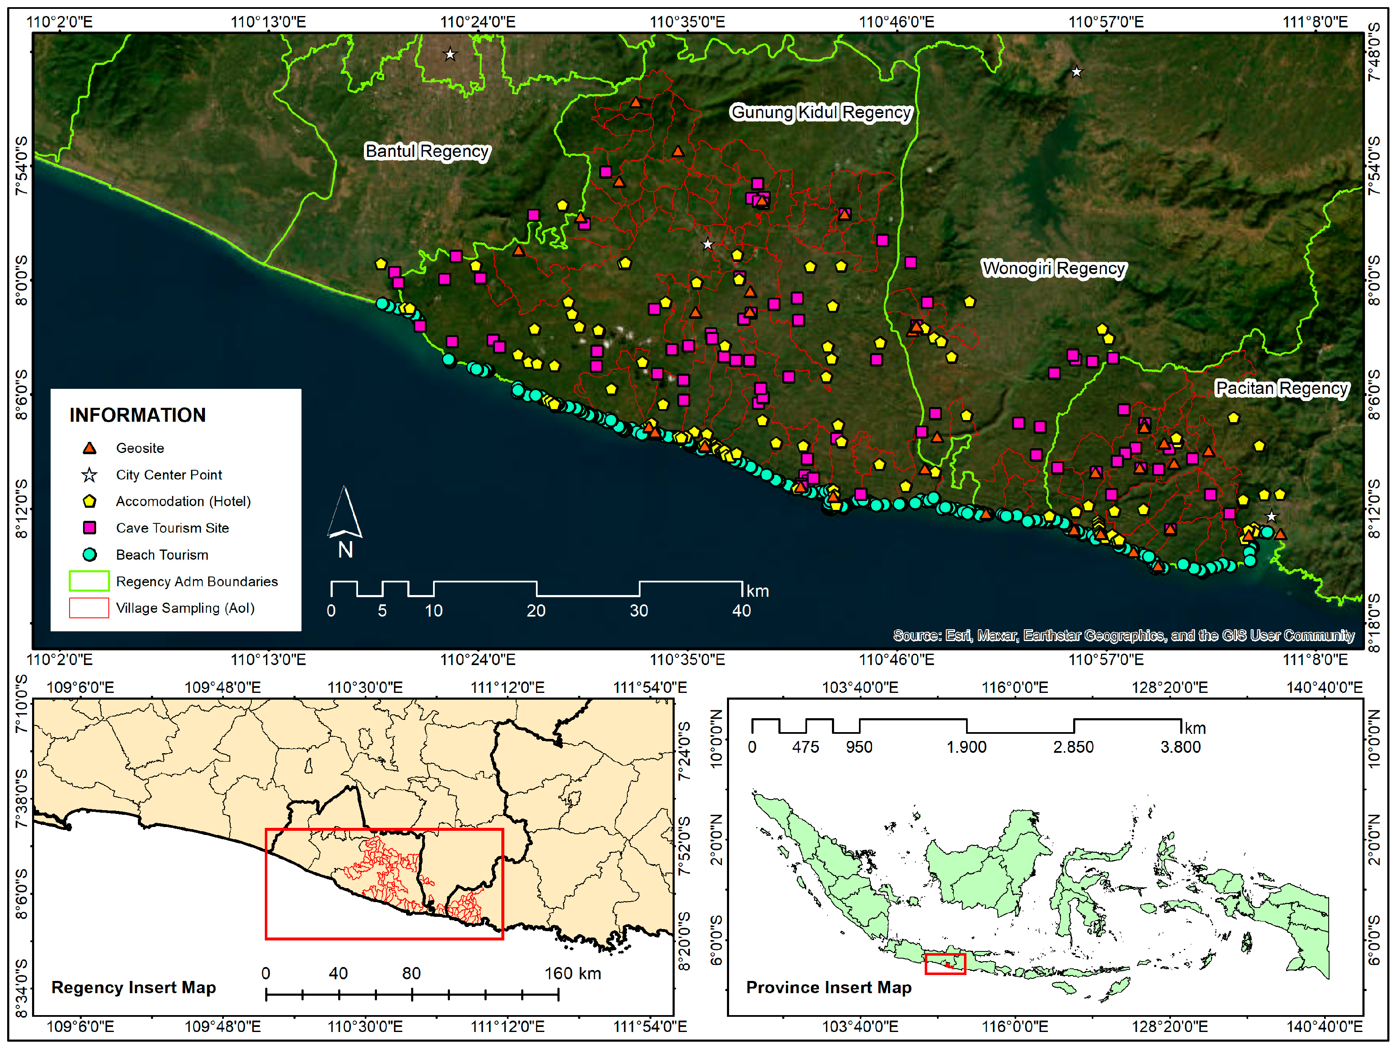
Task: Click the City Center Point legend text
Action: (169, 474)
